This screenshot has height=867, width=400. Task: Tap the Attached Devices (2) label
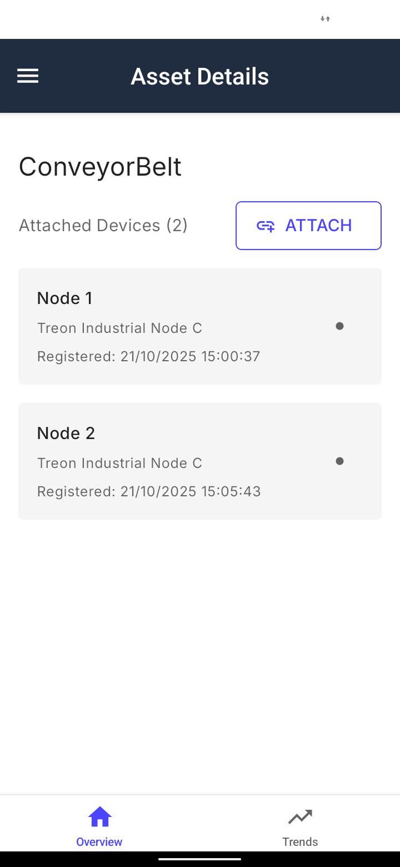(x=103, y=226)
